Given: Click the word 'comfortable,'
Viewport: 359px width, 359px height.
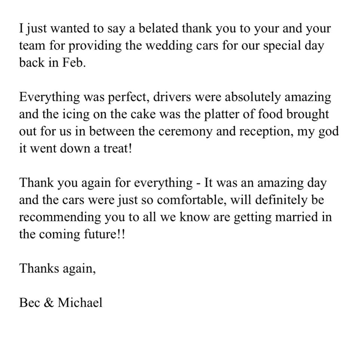Looking at the screenshot, I should pyautogui.click(x=192, y=200).
